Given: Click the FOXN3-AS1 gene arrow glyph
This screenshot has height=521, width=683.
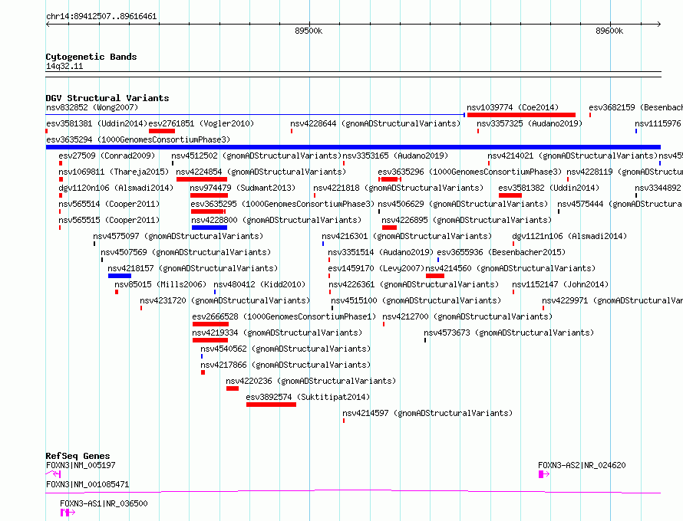Looking at the screenshot, I should [68, 513].
